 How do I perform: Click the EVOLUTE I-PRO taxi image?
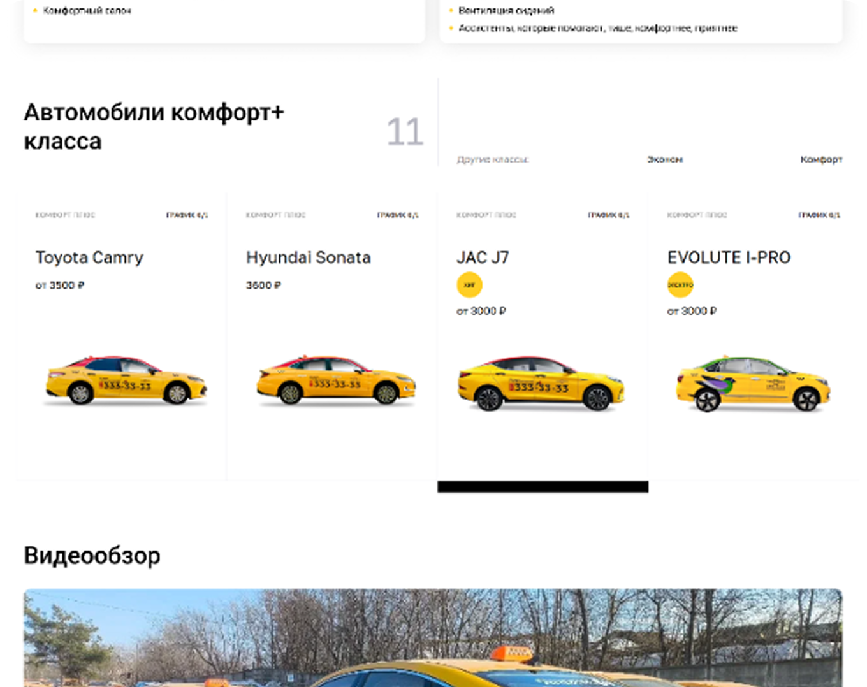pos(753,383)
